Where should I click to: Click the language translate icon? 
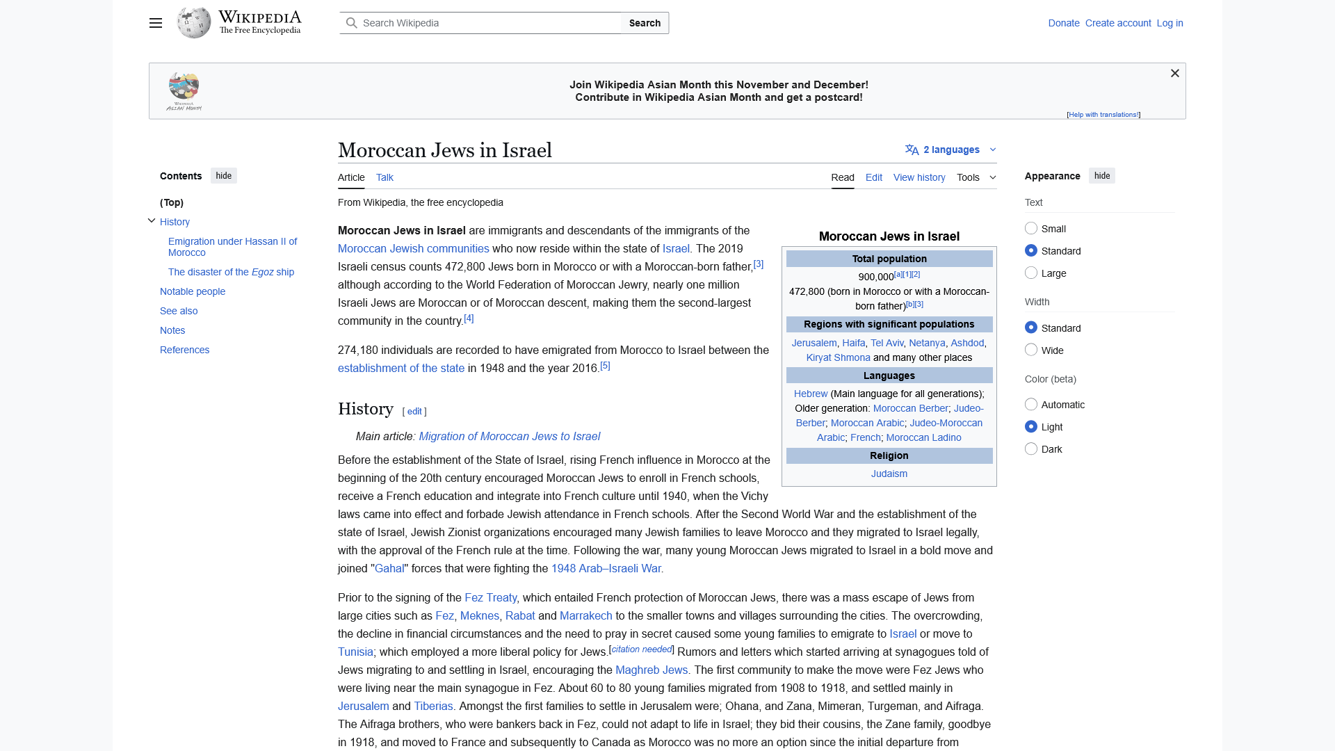tap(912, 149)
